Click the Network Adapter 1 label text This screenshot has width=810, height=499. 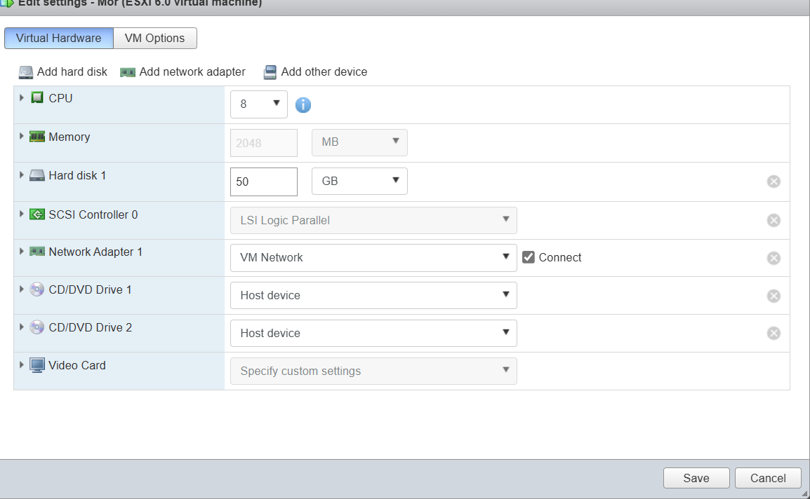coord(95,252)
